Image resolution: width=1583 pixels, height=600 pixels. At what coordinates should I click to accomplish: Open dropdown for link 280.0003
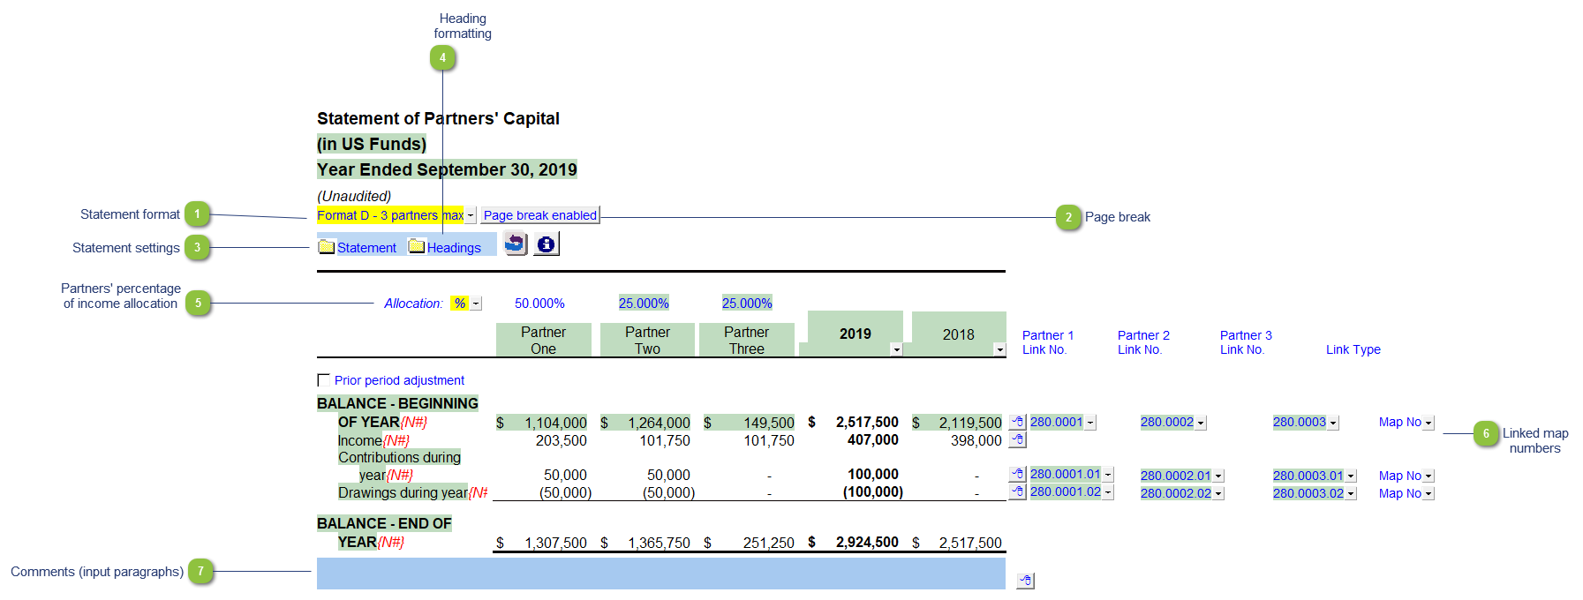point(1333,423)
